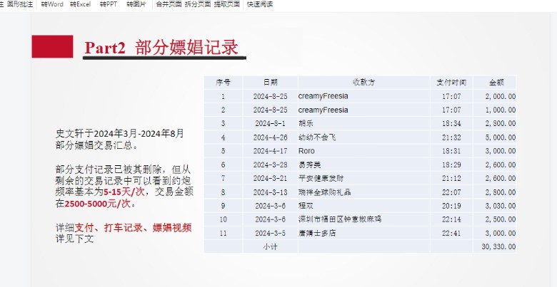The width and height of the screenshot is (557, 287).
Task: Select the 金额 column header
Action: coord(496,83)
